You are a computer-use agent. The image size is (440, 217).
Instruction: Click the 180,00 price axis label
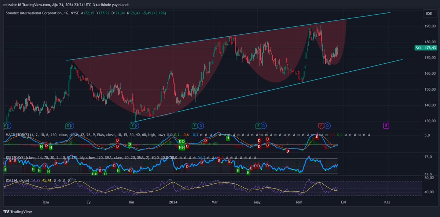(x=430, y=42)
